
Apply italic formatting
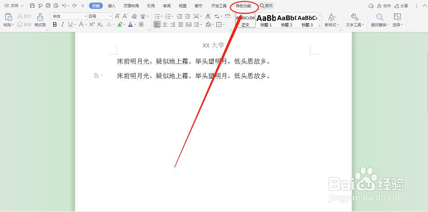(62, 24)
